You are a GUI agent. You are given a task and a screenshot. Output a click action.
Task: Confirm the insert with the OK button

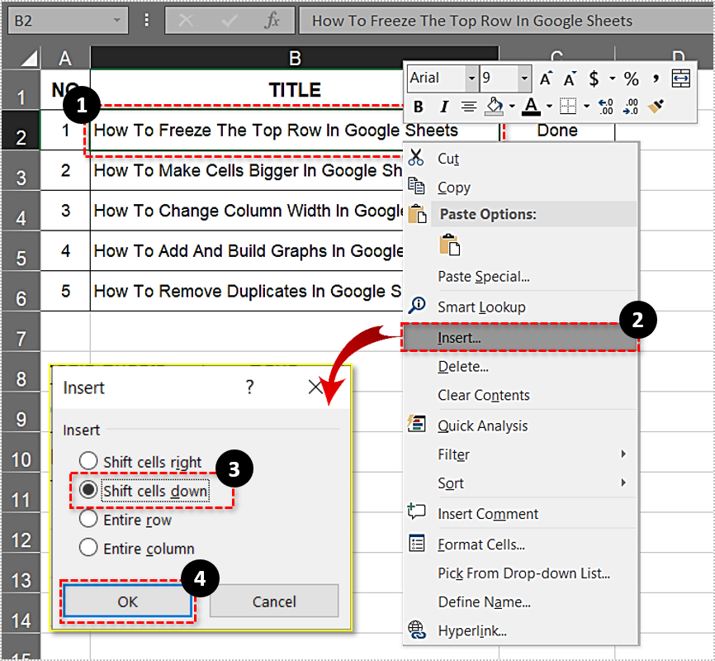[x=127, y=602]
